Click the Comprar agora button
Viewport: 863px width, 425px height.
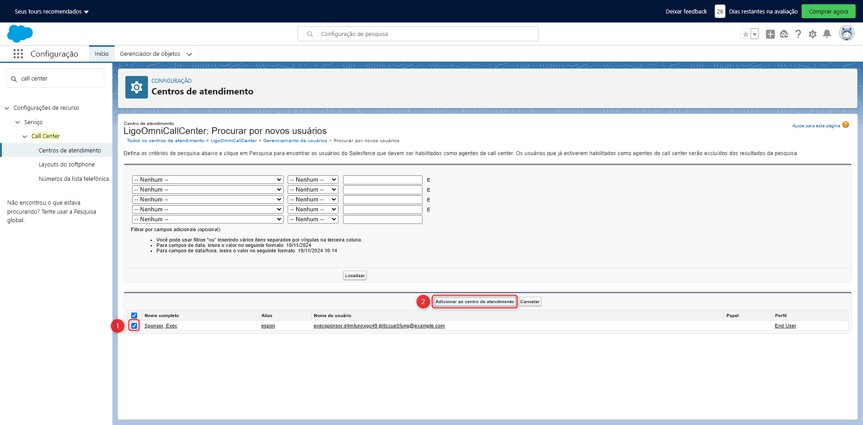828,12
